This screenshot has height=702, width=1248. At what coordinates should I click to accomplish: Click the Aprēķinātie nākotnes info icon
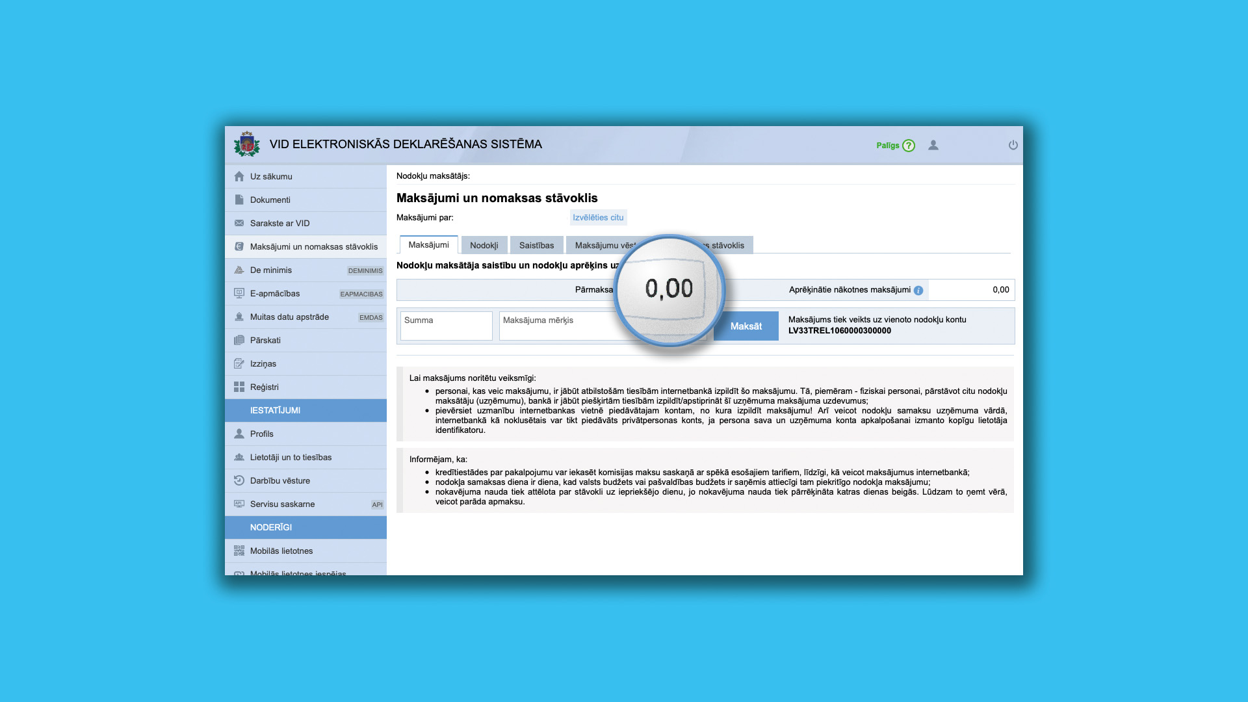pyautogui.click(x=919, y=290)
